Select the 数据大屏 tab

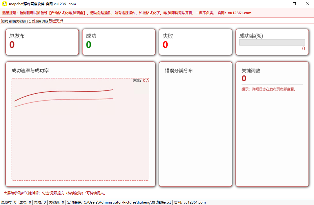56,21
